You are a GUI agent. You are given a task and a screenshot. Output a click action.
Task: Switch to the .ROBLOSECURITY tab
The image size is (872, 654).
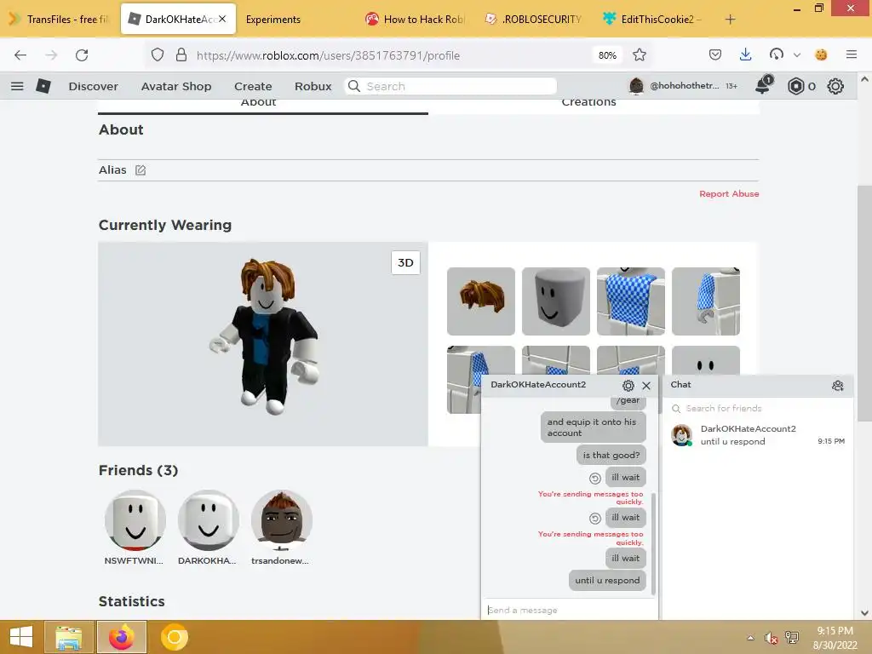click(x=534, y=20)
